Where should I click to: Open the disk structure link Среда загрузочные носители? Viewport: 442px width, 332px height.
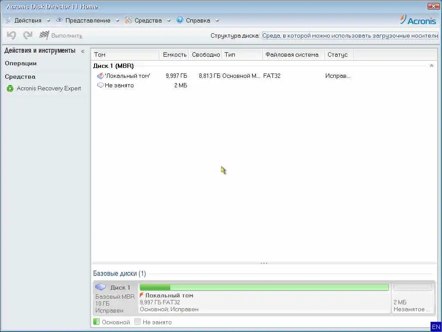350,36
